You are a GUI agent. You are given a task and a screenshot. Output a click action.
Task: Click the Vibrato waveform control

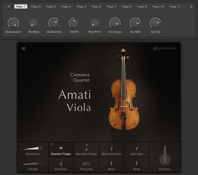[x=33, y=163]
